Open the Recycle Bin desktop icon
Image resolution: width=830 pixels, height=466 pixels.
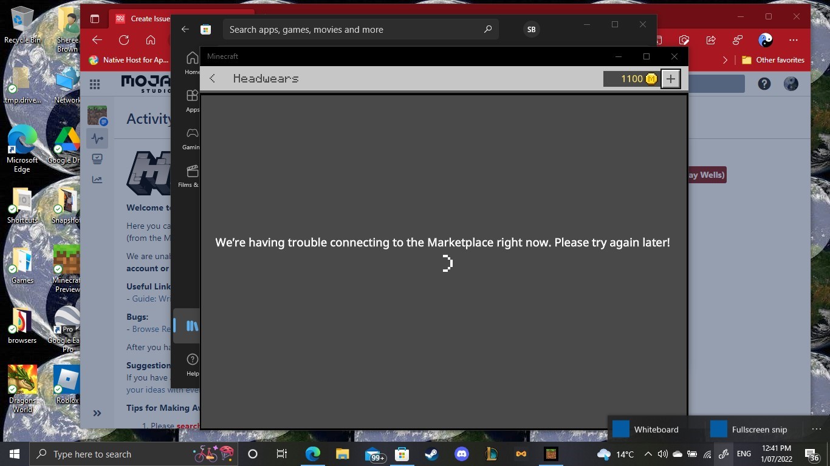click(22, 25)
